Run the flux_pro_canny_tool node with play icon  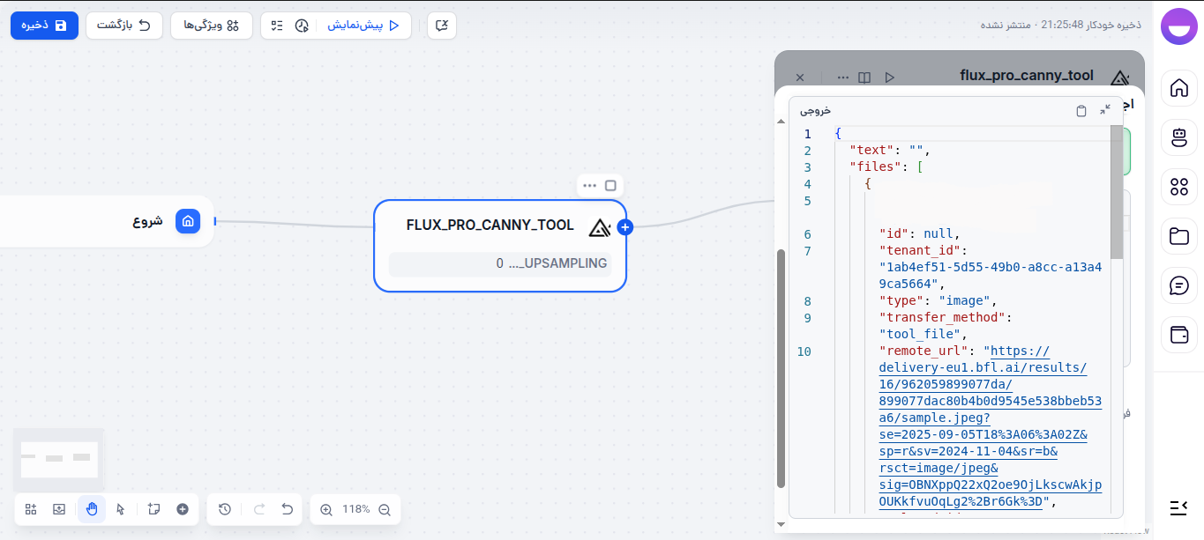pyautogui.click(x=890, y=77)
